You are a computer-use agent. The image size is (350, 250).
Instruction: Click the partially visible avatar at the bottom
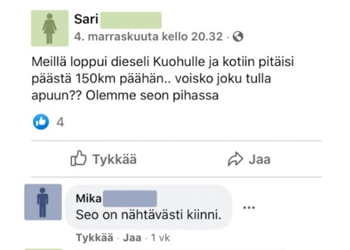[x=43, y=248]
